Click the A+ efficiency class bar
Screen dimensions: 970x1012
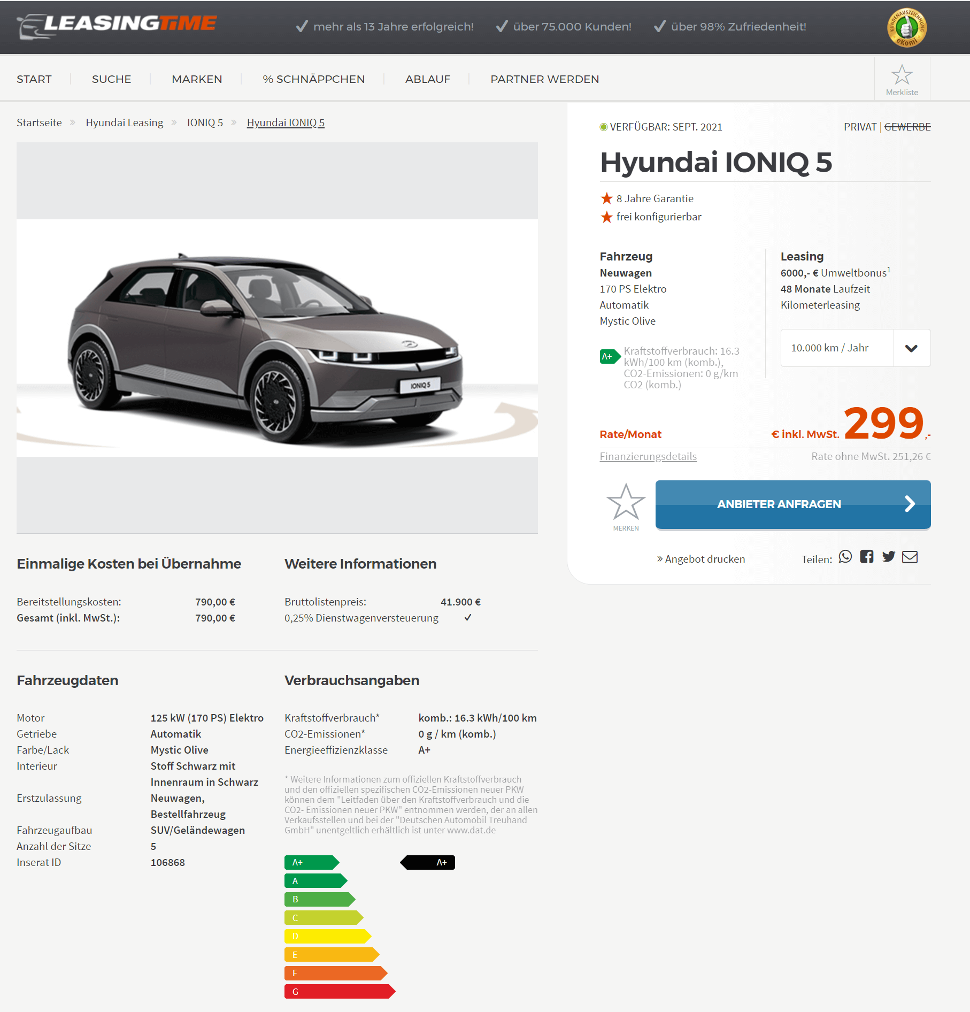(x=312, y=862)
